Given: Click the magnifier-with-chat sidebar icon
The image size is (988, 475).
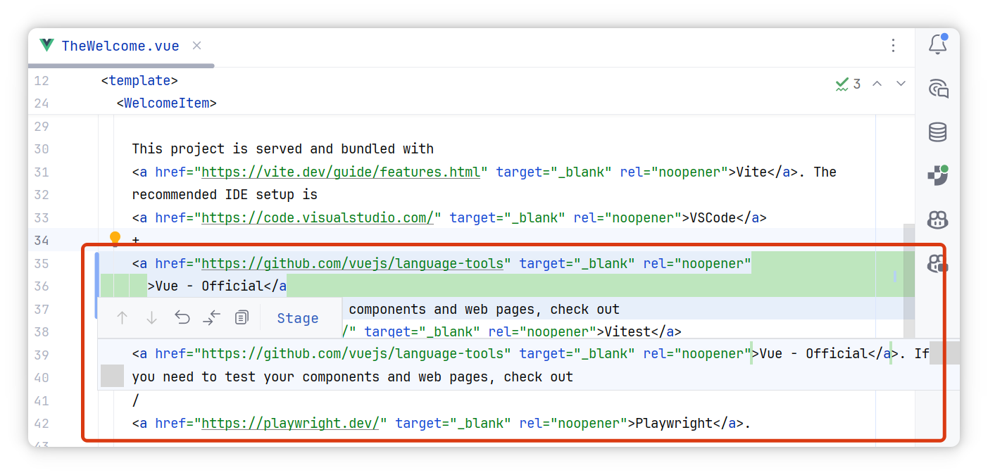Looking at the screenshot, I should coord(937,88).
